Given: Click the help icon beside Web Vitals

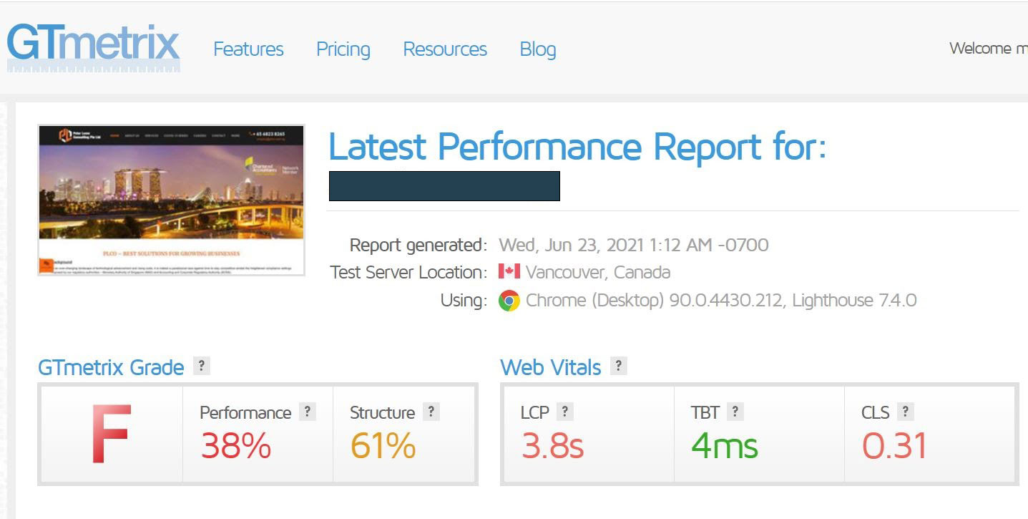Looking at the screenshot, I should coord(618,366).
